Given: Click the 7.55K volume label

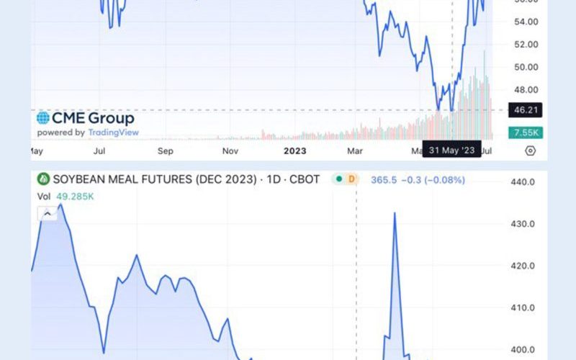Looking at the screenshot, I should pos(526,132).
